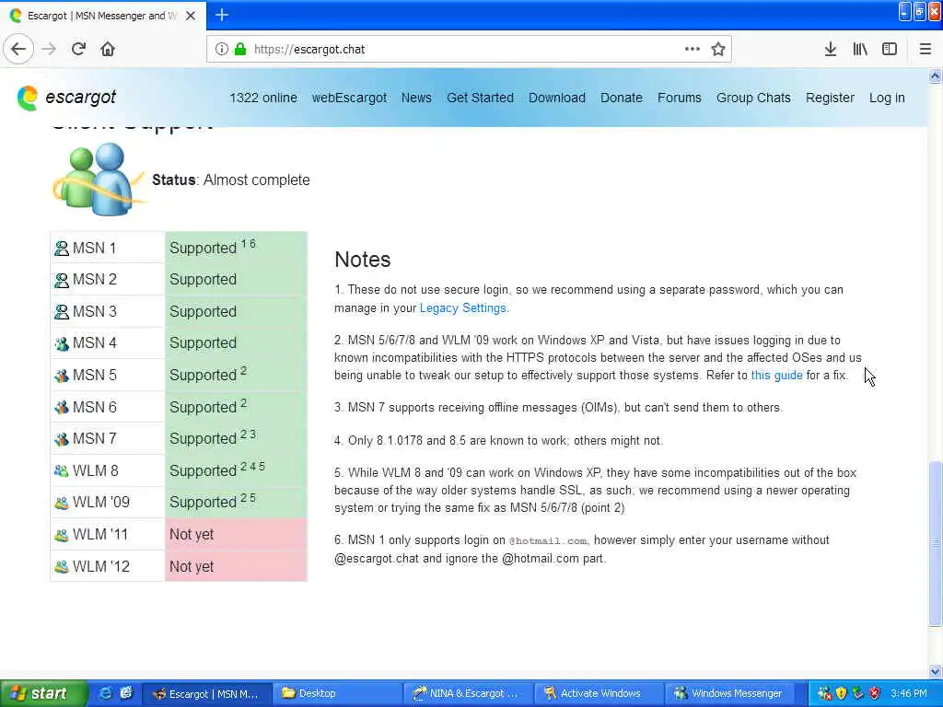The image size is (943, 707).
Task: Switch to NINA & Escargot taskbar window
Action: pyautogui.click(x=467, y=693)
